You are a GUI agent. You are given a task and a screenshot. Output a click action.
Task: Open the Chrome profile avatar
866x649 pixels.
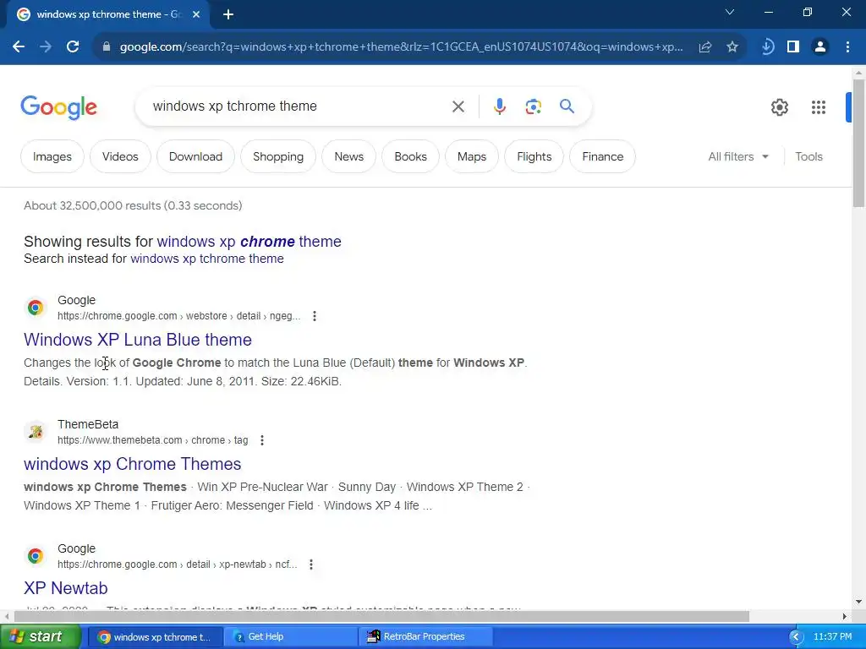[x=820, y=47]
